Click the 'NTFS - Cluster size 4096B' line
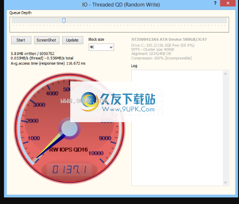This screenshot has width=239, height=204. pos(153,49)
